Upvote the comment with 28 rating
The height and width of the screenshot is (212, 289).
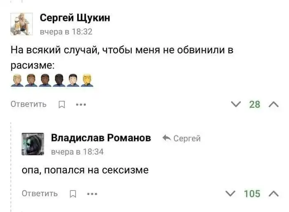(x=273, y=104)
